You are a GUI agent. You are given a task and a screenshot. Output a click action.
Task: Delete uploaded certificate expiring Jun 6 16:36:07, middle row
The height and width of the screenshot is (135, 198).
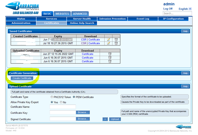pyautogui.click(x=110, y=58)
